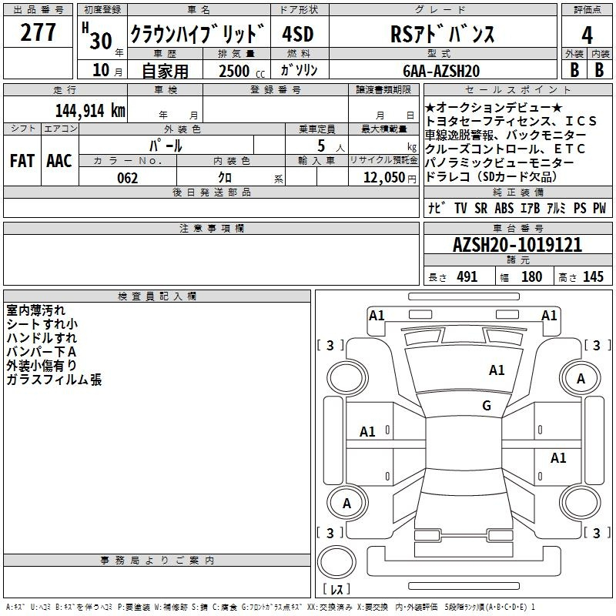Select the chassis number AZSH20-1019121
This screenshot has width=616, height=616.
point(517,246)
